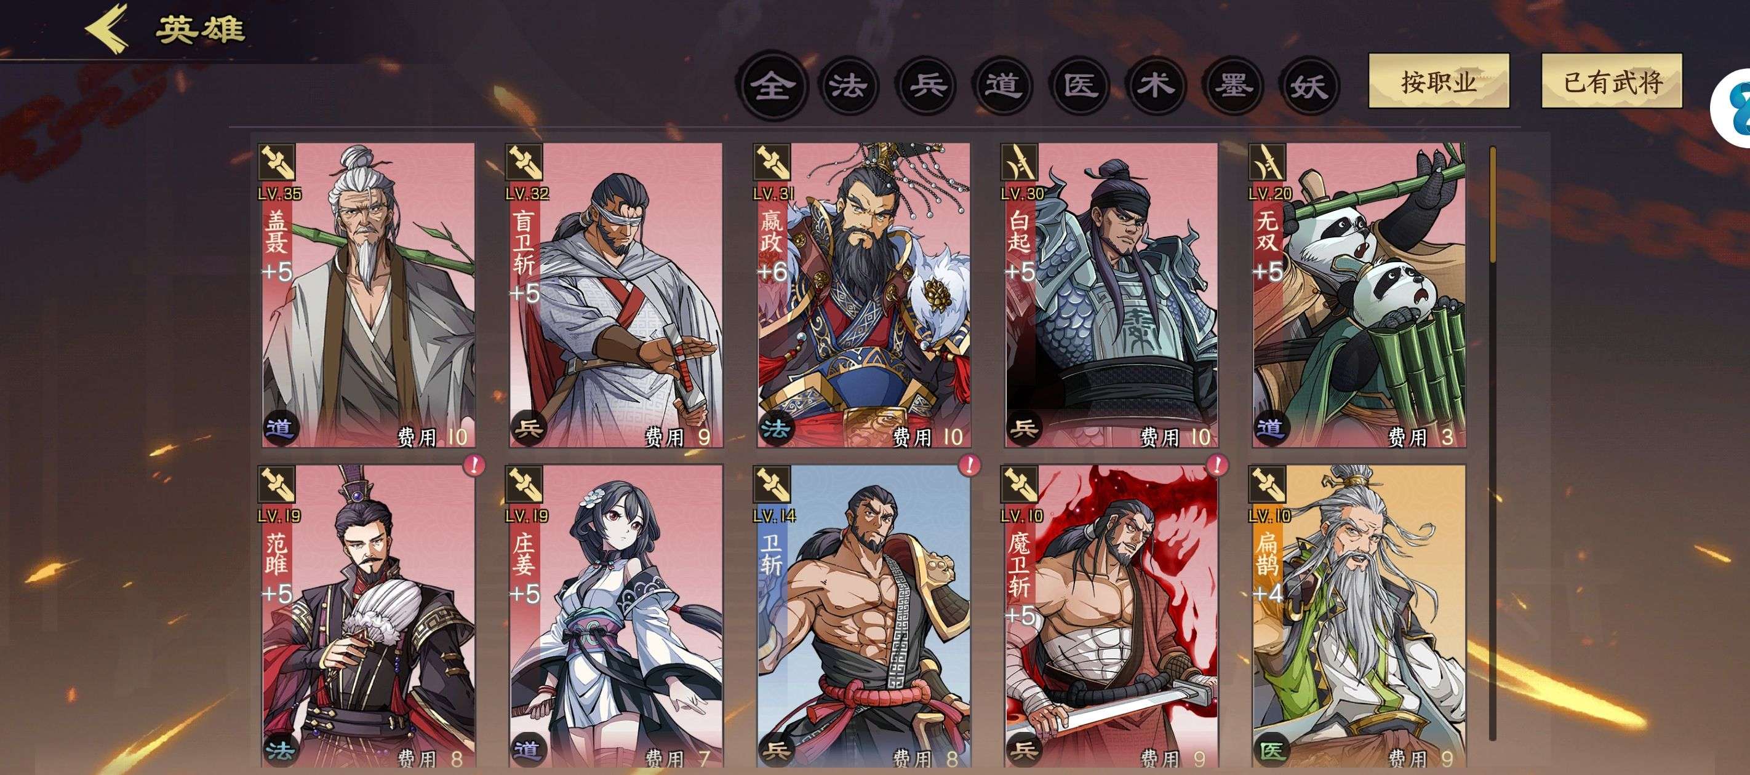Open the 庄姜 hero card
The height and width of the screenshot is (775, 1750).
click(x=615, y=617)
